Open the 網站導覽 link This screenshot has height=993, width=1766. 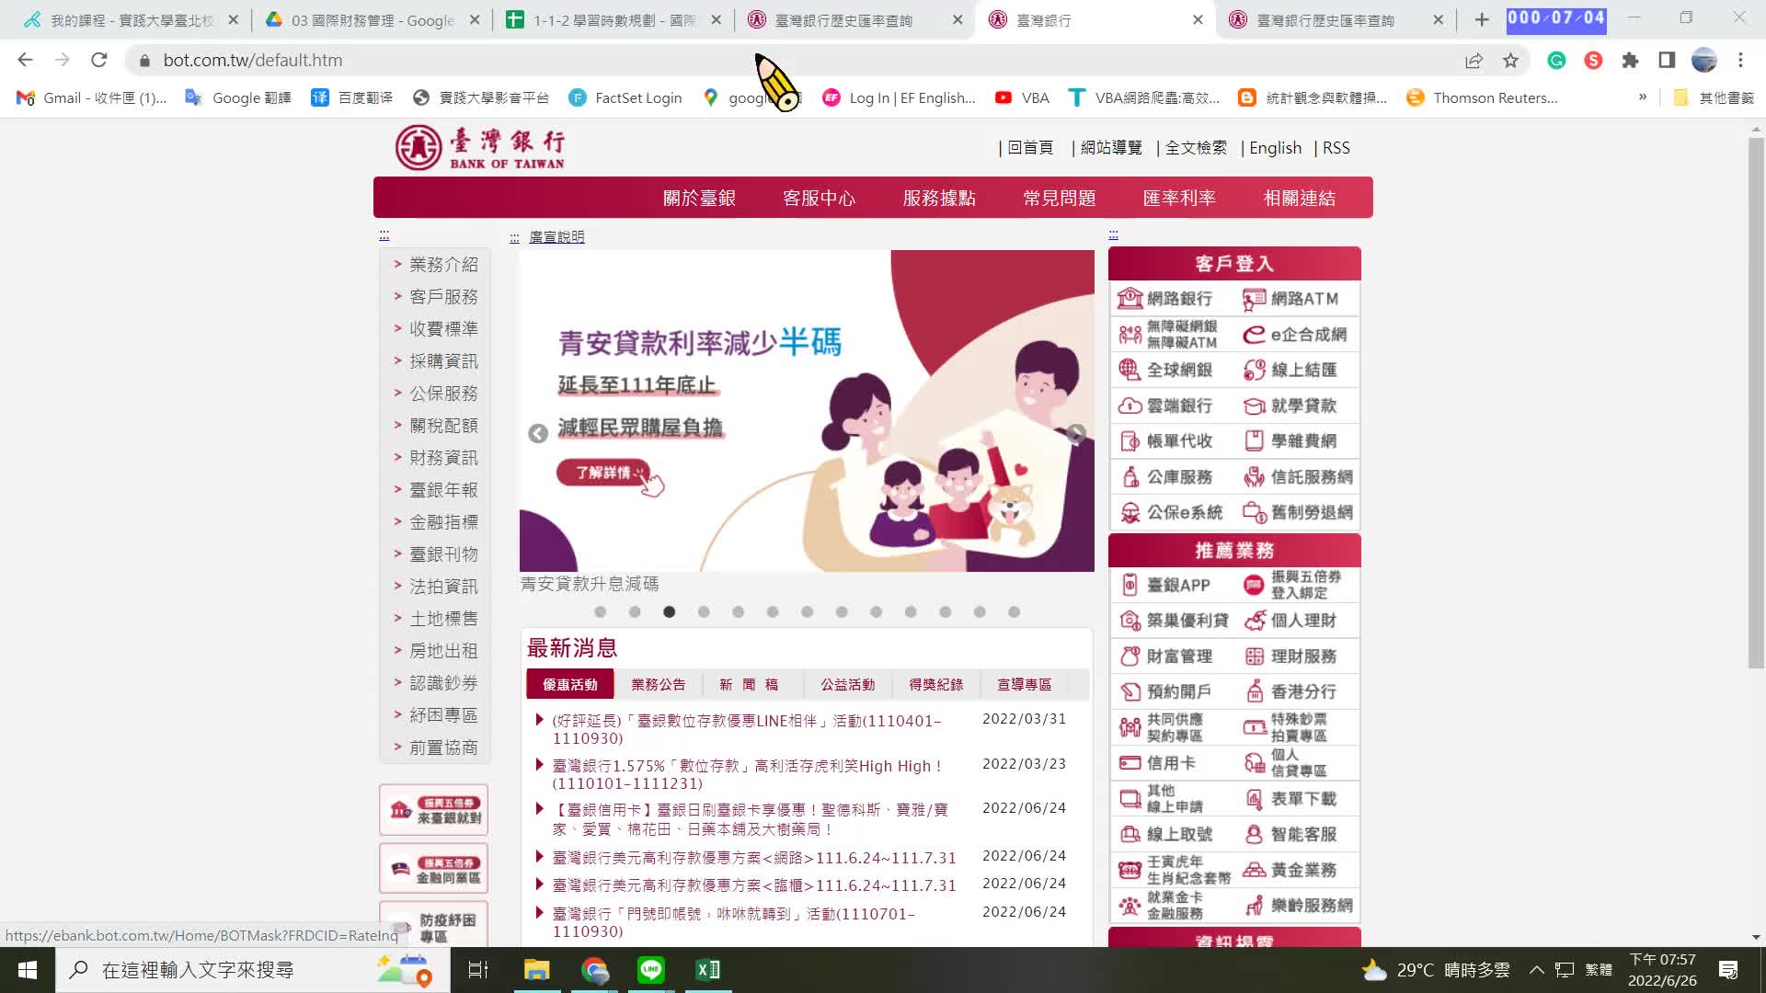point(1111,148)
